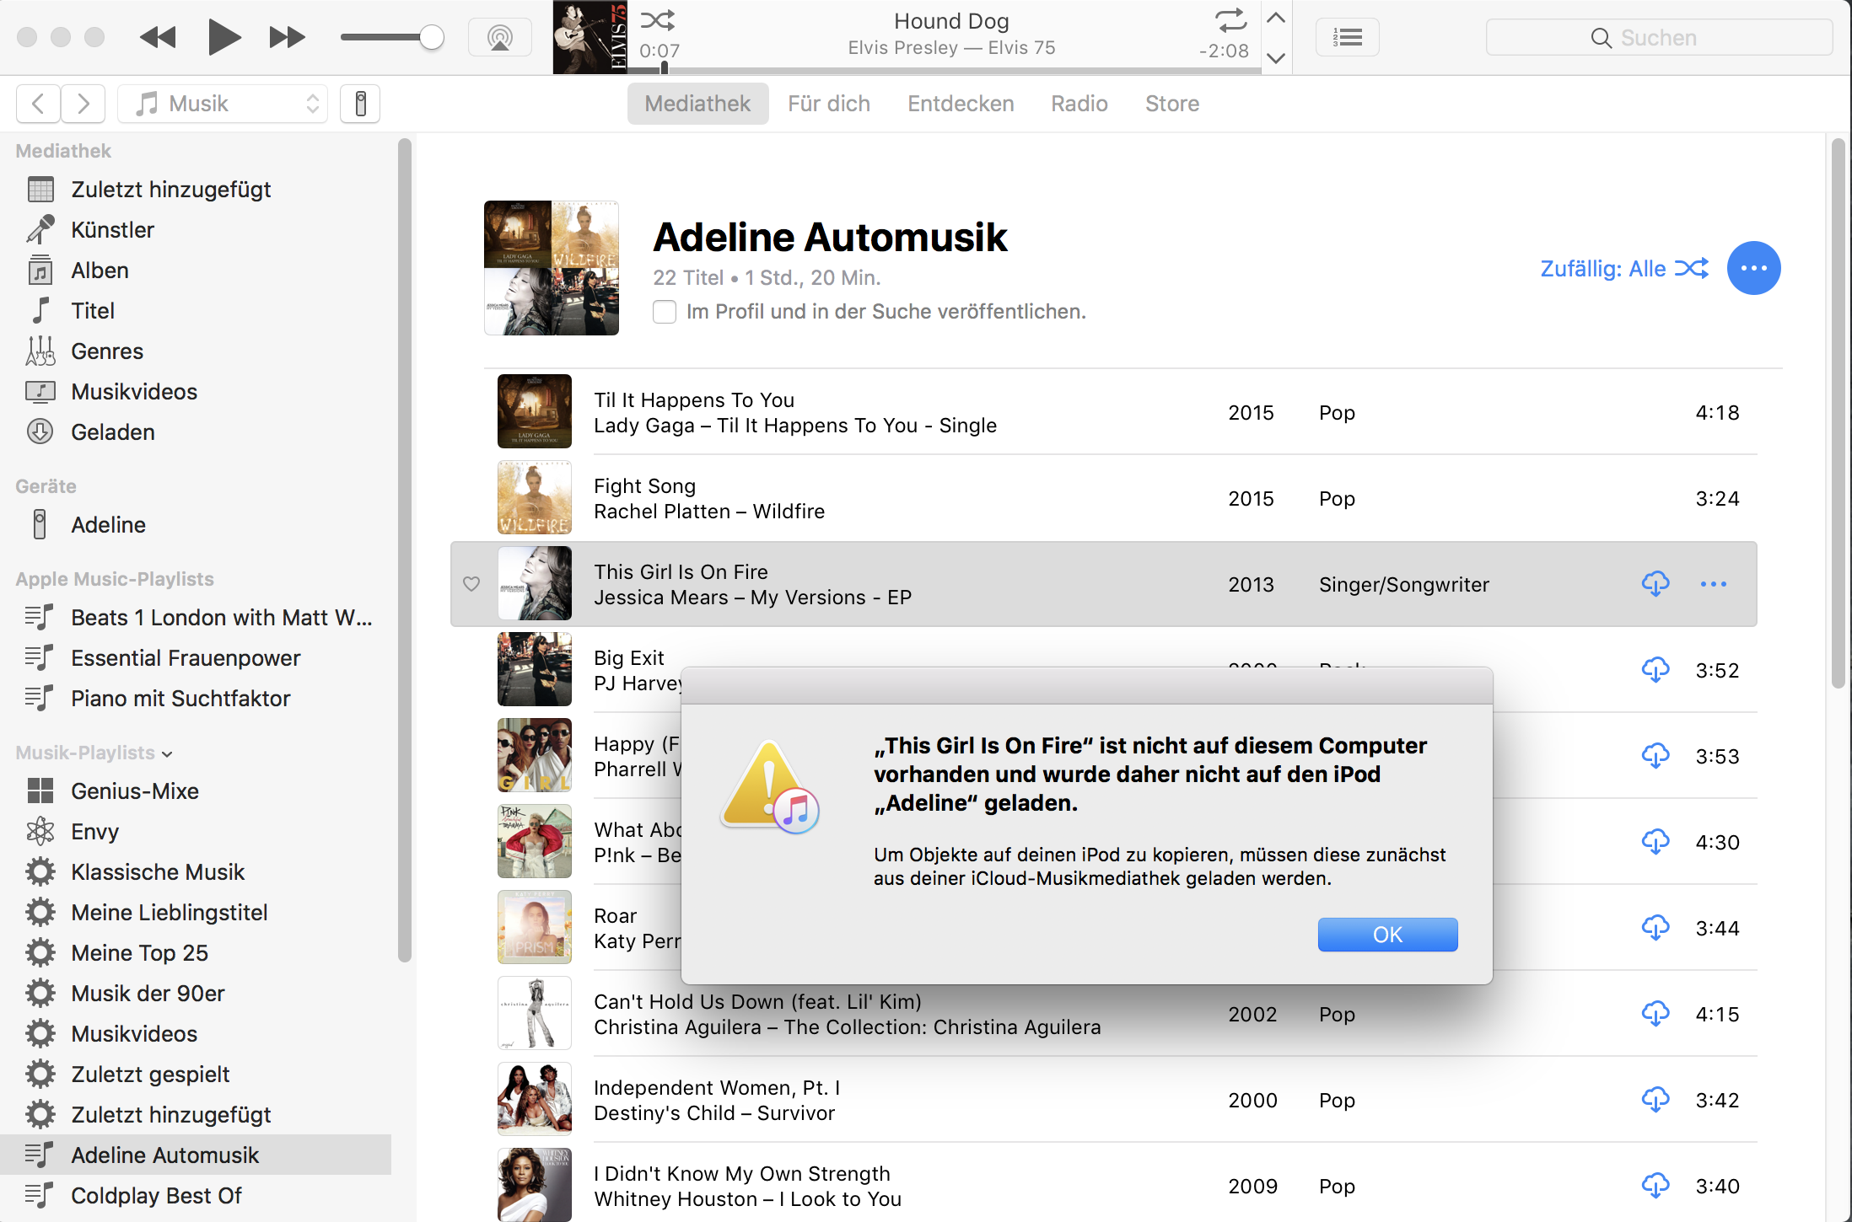
Task: Collapse the Musik-Playlists section chevron
Action: [167, 753]
